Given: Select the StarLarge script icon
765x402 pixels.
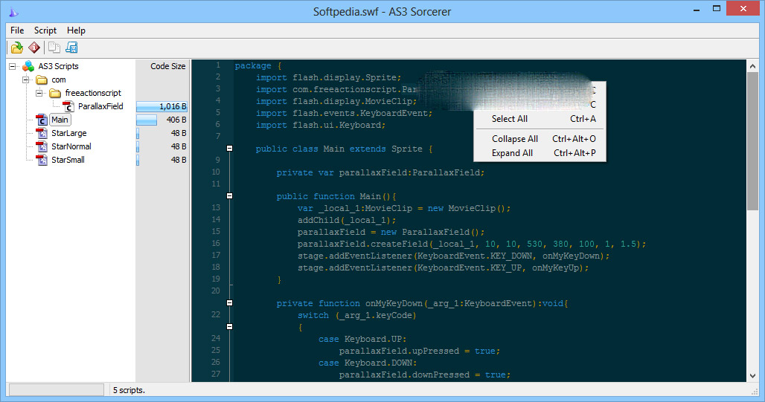Looking at the screenshot, I should 42,133.
